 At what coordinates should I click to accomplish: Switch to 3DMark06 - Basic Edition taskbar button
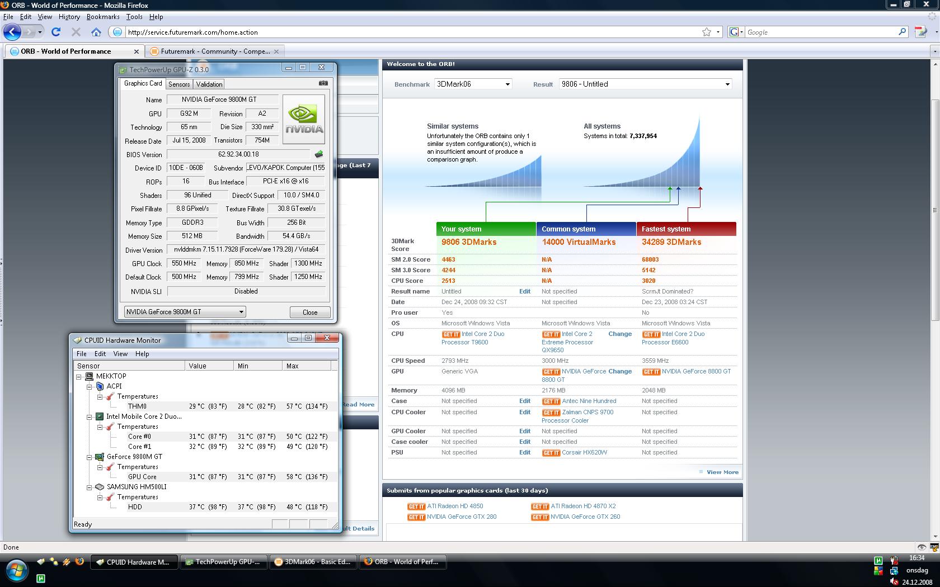(313, 562)
